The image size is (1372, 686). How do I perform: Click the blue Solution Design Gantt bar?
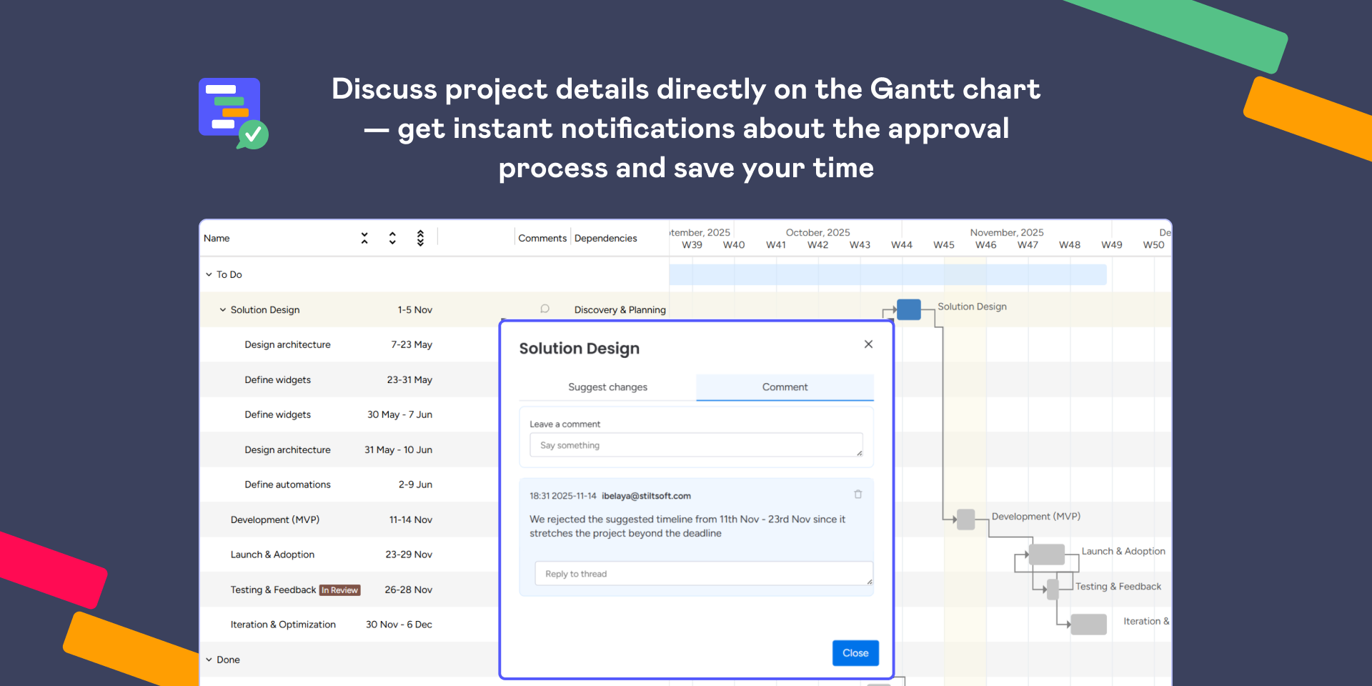[x=908, y=309]
